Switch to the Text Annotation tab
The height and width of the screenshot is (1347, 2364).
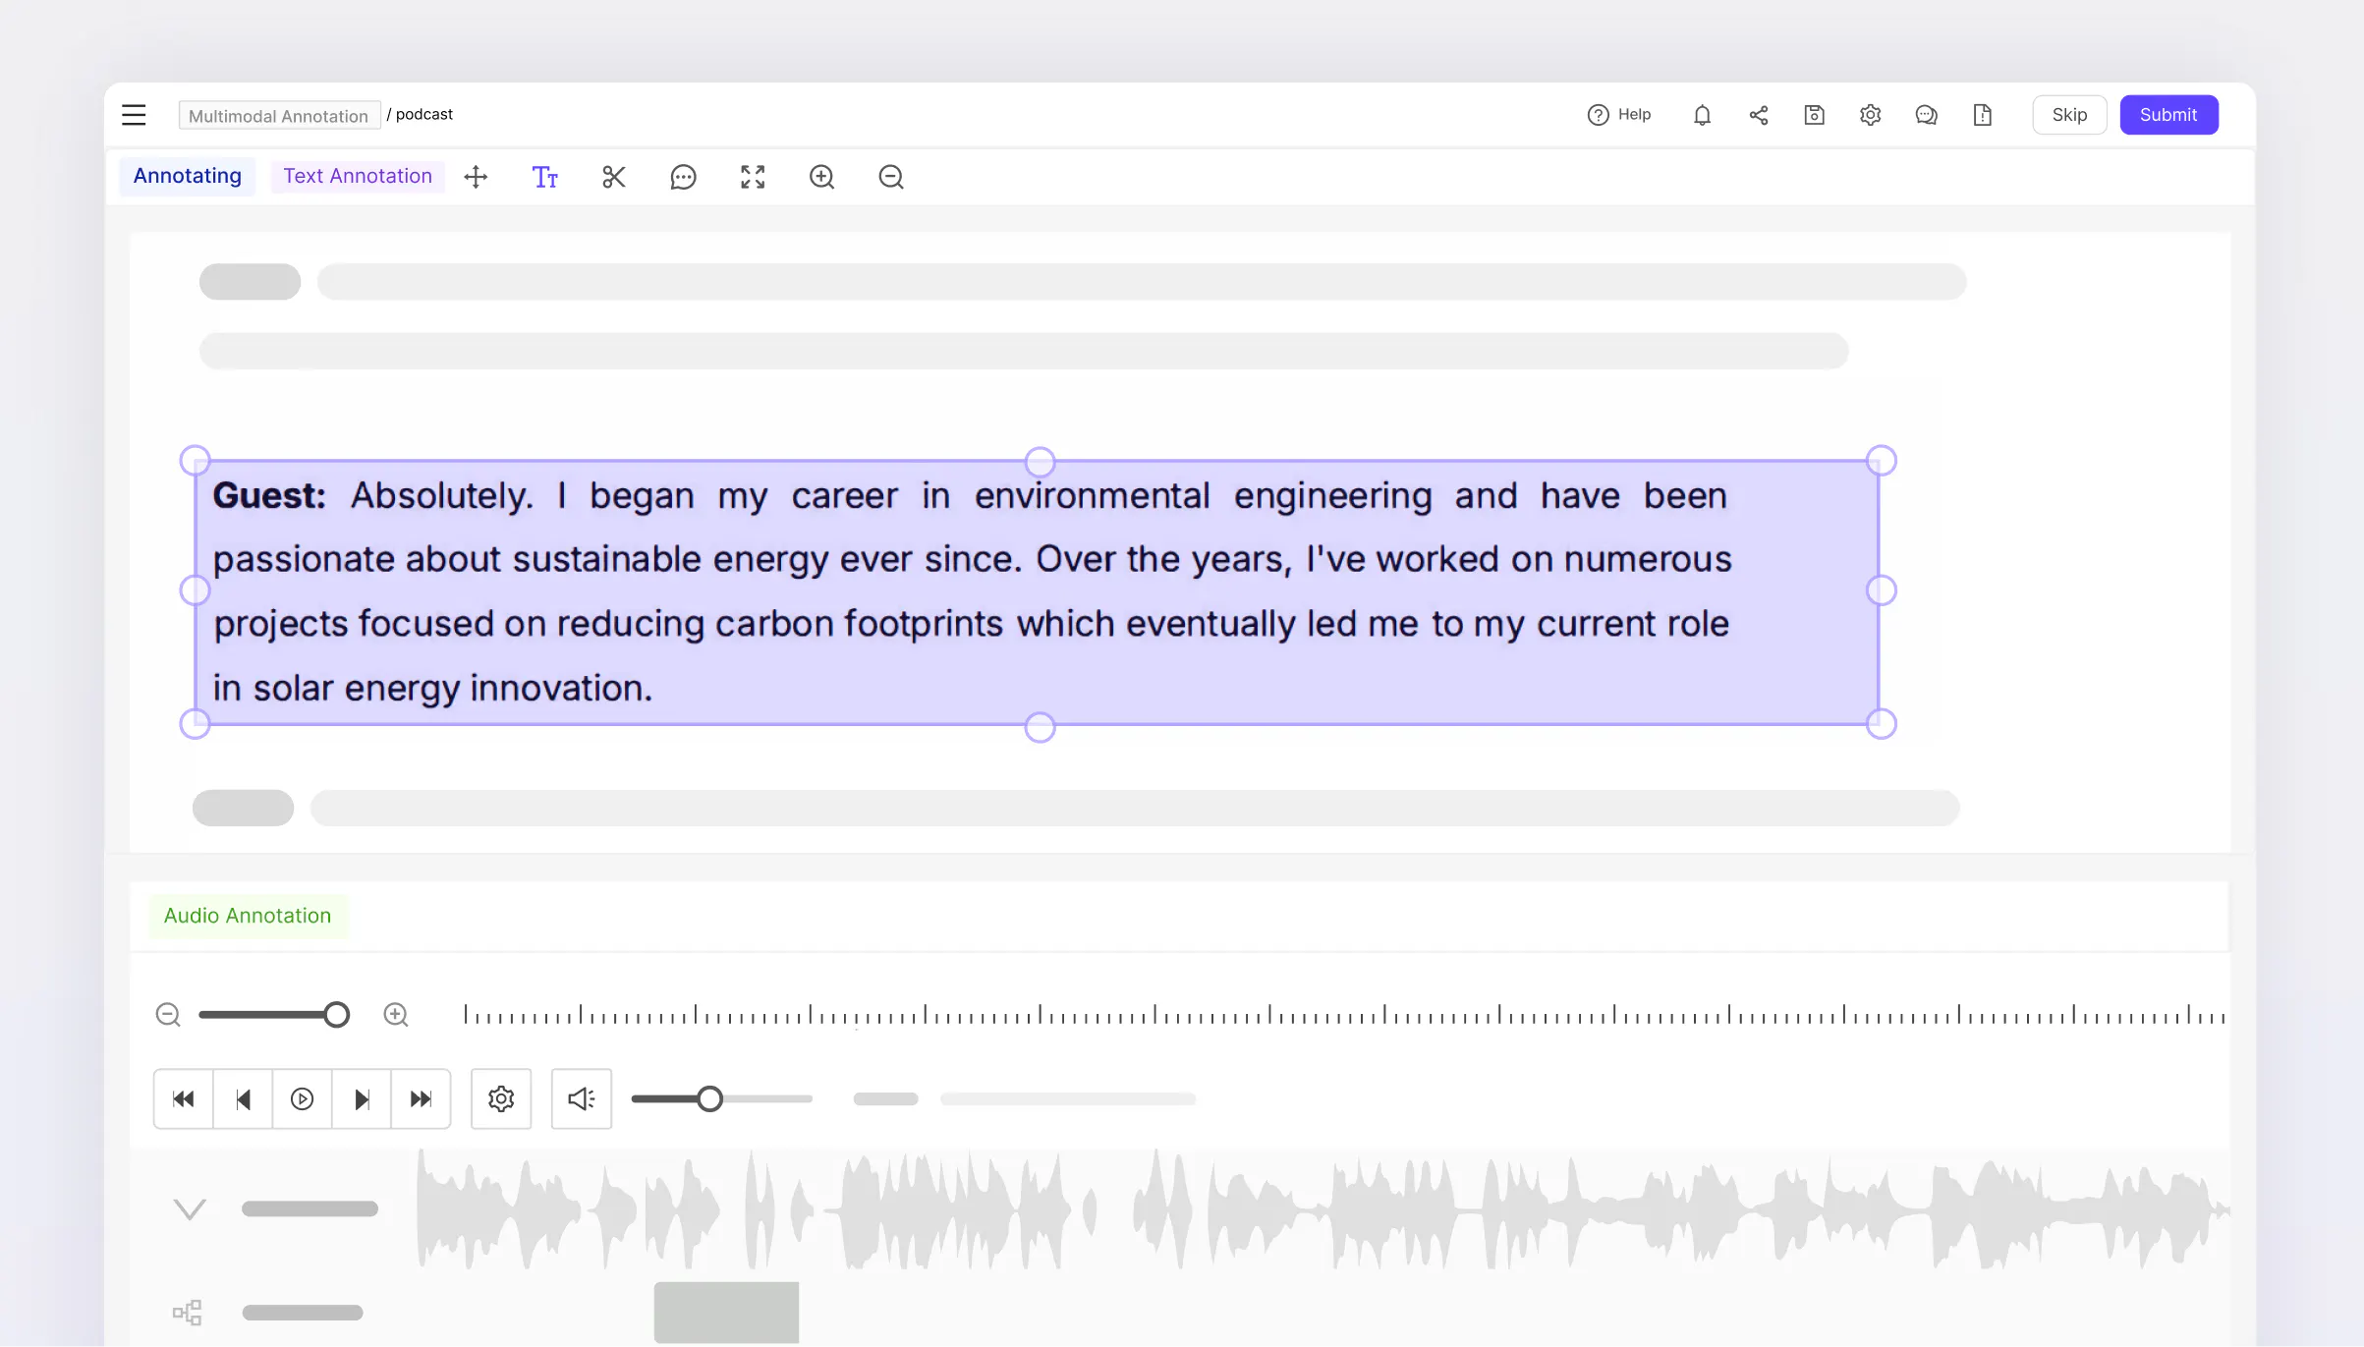358,175
